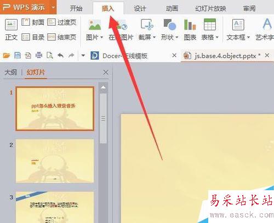Insert a 图表 chart
This screenshot has height=223, width=274.
click(190, 30)
